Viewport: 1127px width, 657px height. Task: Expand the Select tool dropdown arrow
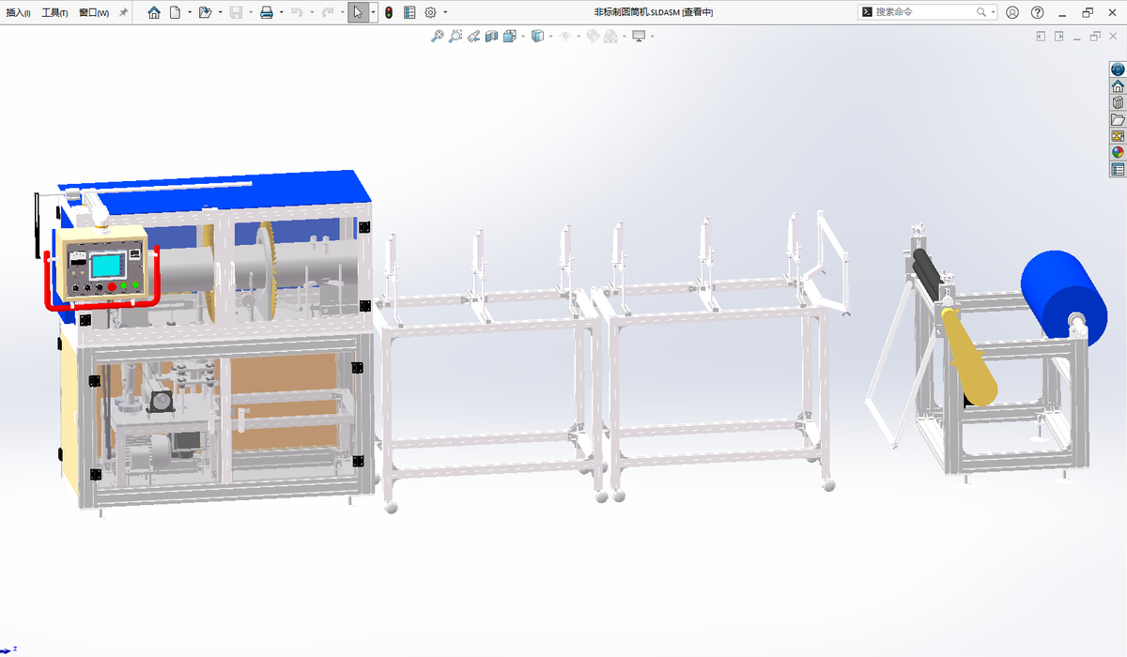click(373, 13)
